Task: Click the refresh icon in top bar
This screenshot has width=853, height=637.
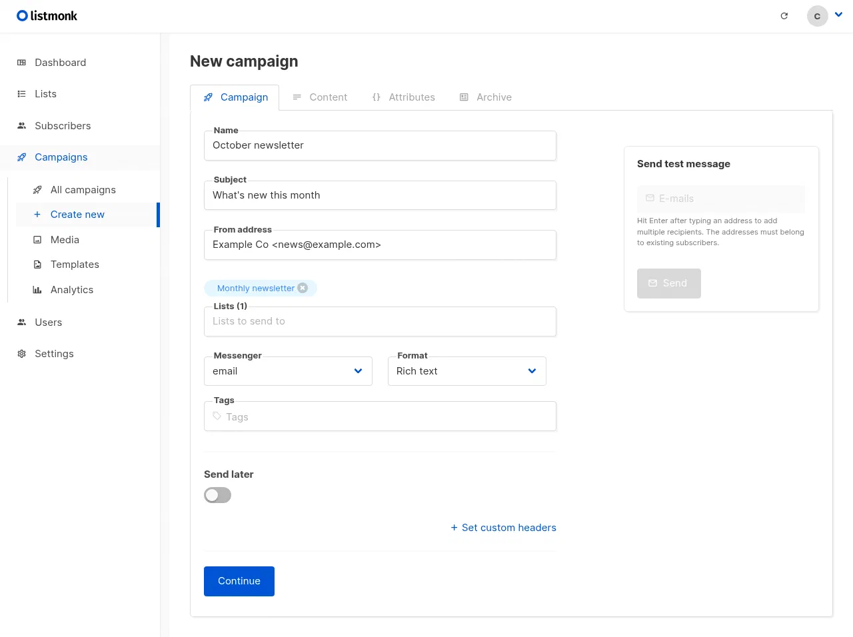Action: (784, 16)
